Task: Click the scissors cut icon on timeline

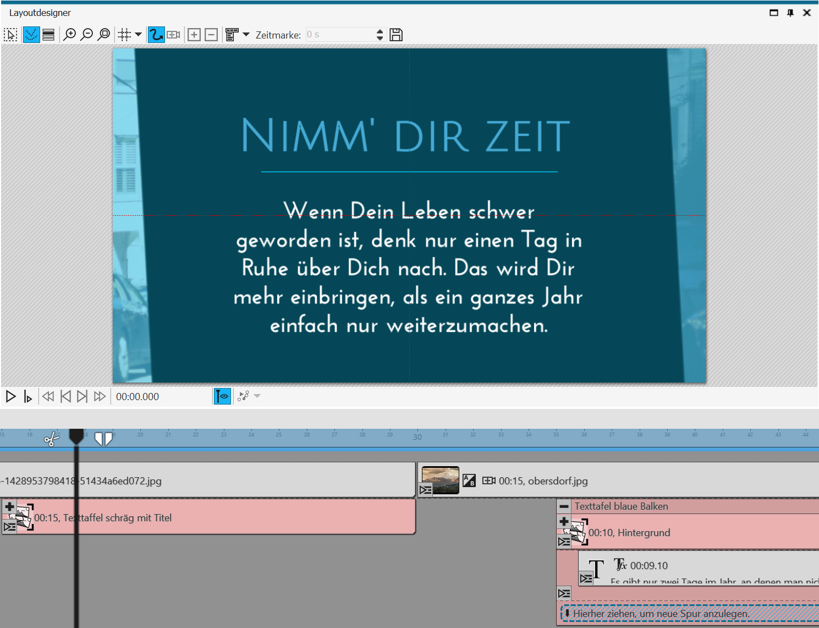Action: pos(51,439)
